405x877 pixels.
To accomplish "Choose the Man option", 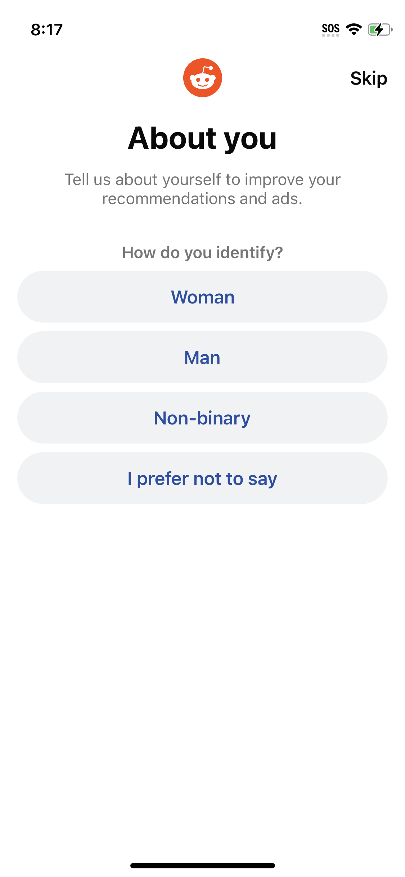I will [202, 357].
